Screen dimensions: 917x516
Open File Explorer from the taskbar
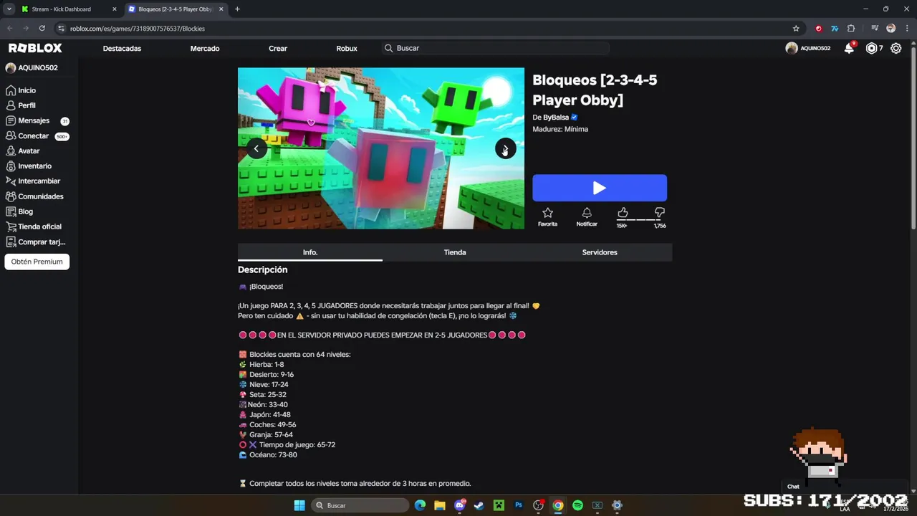[439, 505]
